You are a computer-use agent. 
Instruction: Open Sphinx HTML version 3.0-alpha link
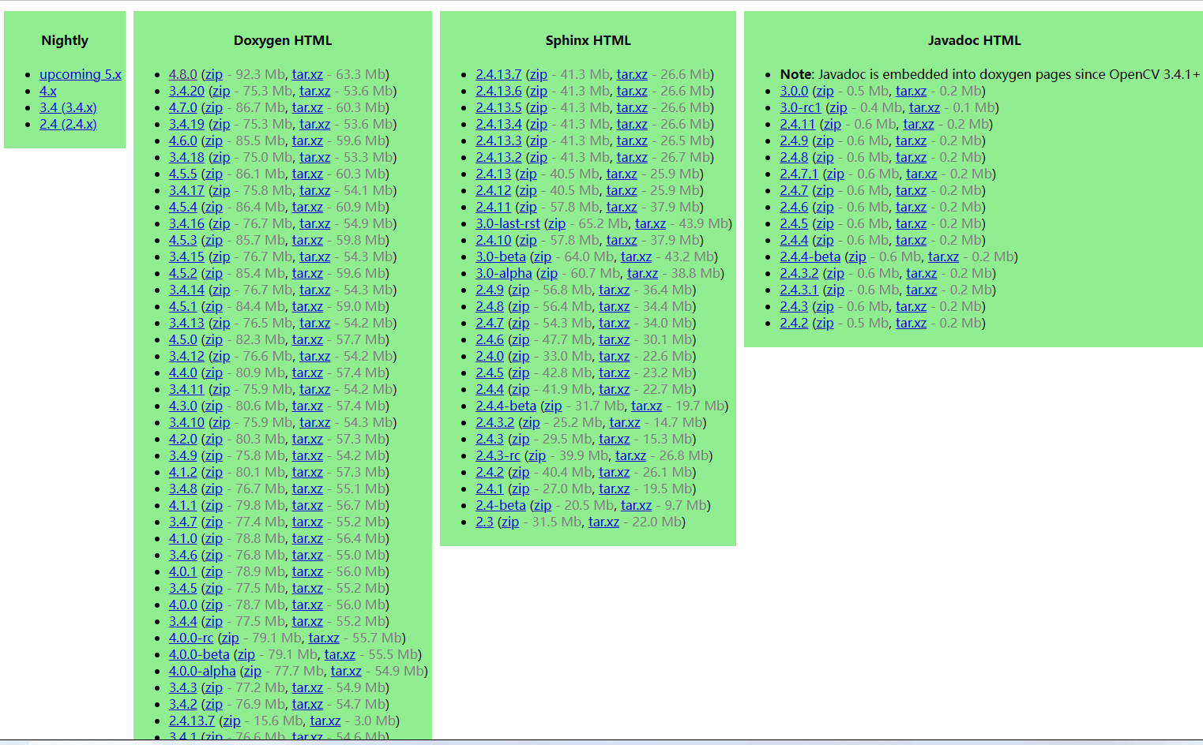(504, 273)
